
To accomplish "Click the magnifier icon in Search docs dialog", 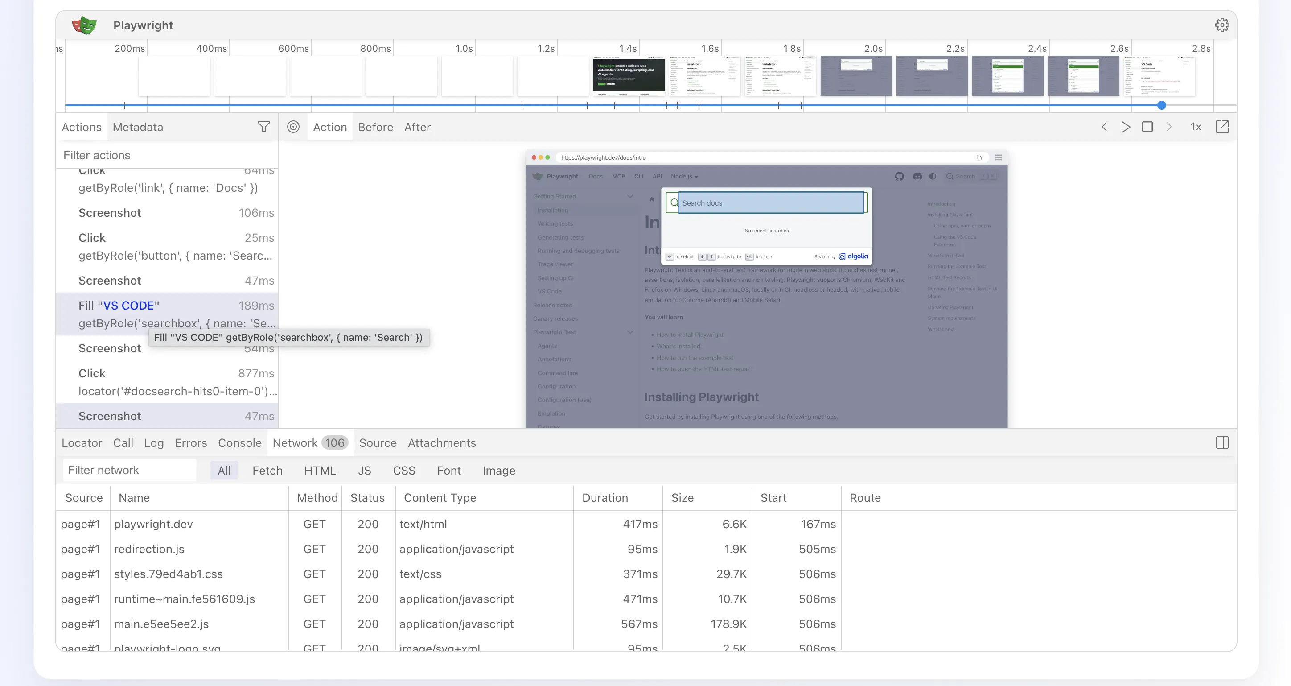I will coord(674,202).
